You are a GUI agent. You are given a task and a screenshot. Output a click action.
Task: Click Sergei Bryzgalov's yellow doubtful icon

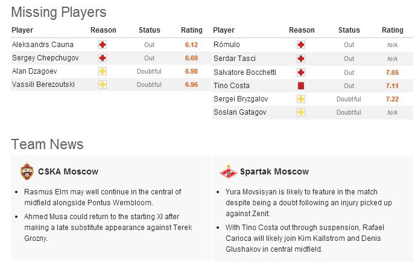pos(301,99)
